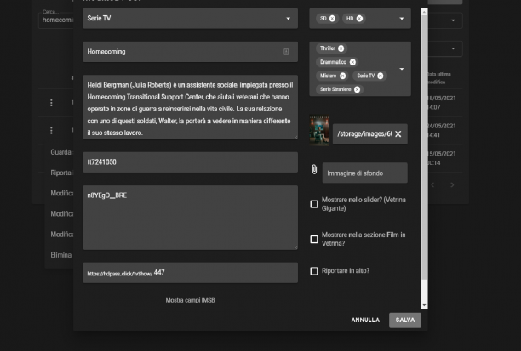Remove the SD quality chip

click(332, 19)
